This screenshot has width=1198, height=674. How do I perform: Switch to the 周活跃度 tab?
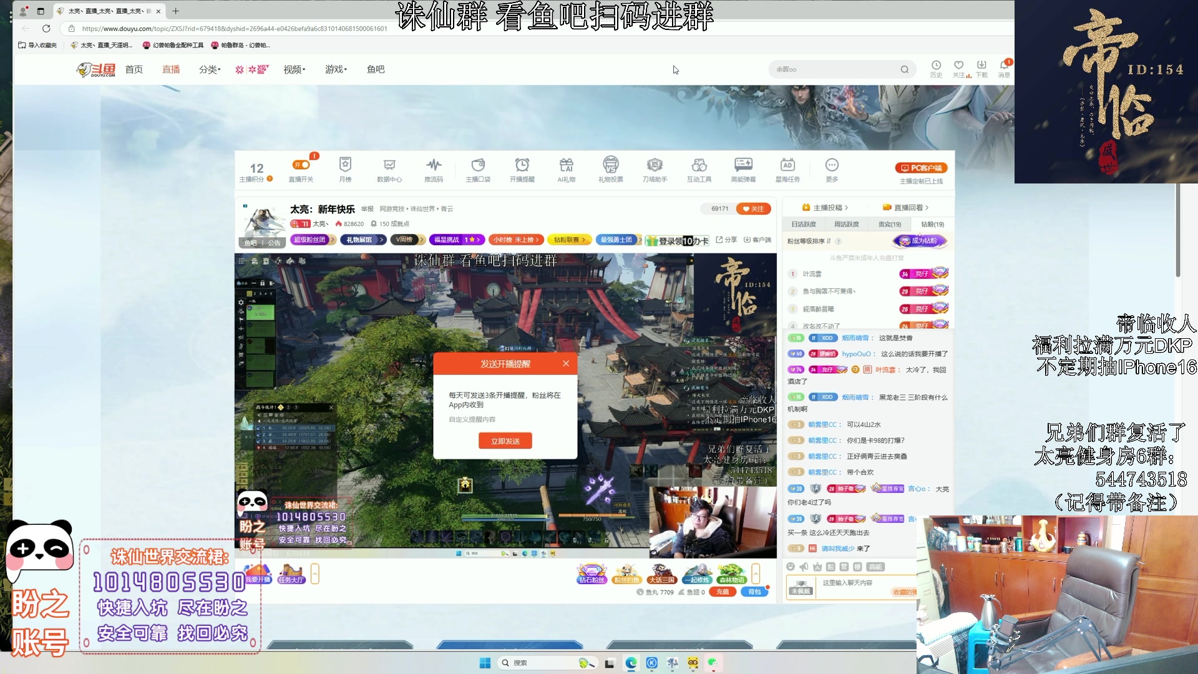(847, 224)
